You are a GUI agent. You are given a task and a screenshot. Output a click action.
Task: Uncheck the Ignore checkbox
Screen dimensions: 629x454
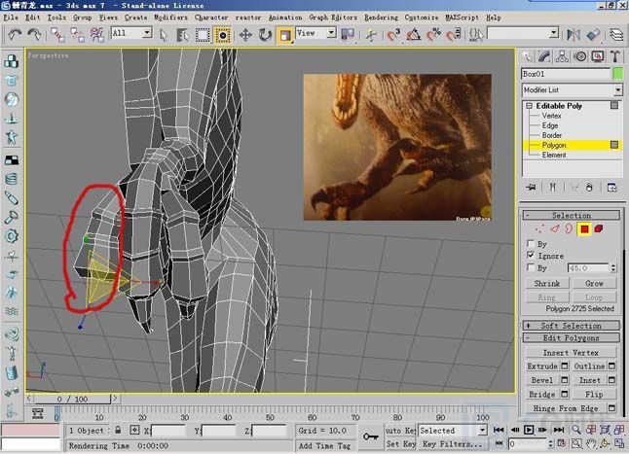click(531, 255)
